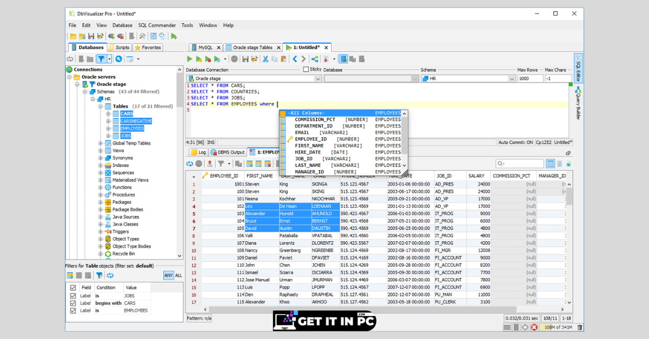The image size is (649, 339).
Task: Select COMMISSION_PCT in the autocomplete popup
Action: 340,119
